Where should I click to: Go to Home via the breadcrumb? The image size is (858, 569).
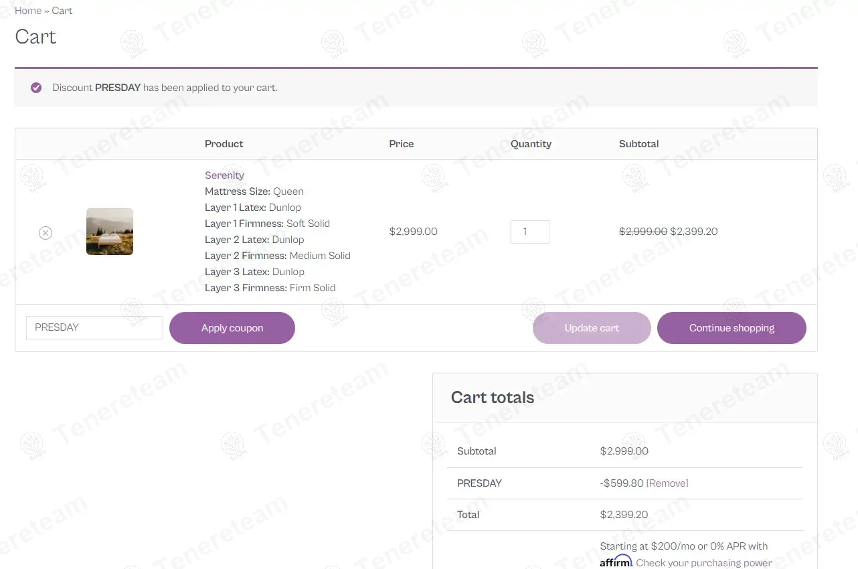click(28, 11)
